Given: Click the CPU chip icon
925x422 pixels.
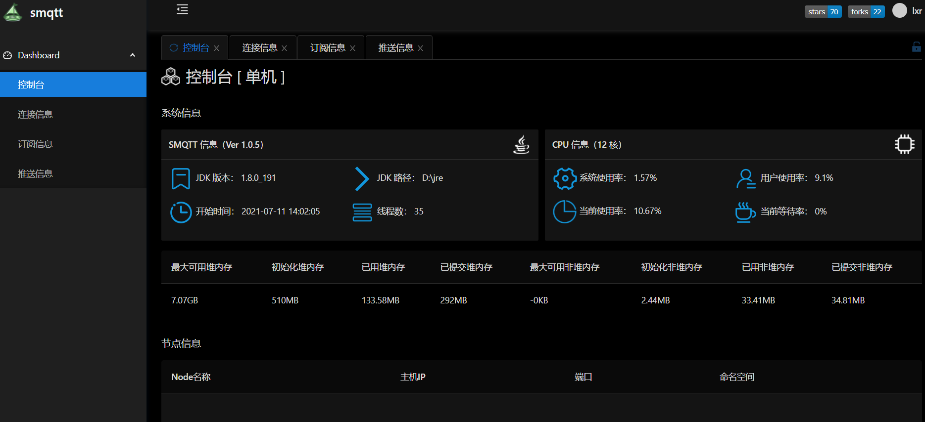Looking at the screenshot, I should click(x=904, y=144).
